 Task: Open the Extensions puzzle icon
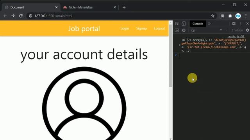(230, 16)
